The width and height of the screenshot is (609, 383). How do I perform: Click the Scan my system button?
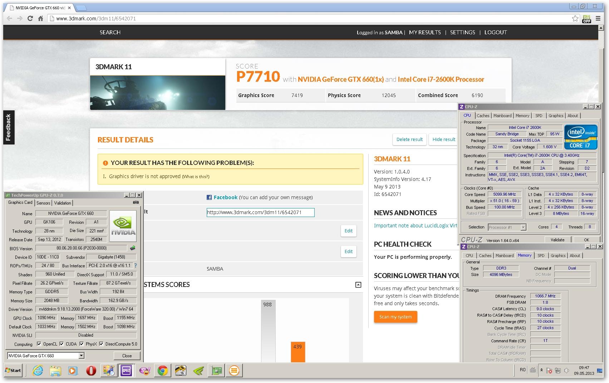point(396,317)
